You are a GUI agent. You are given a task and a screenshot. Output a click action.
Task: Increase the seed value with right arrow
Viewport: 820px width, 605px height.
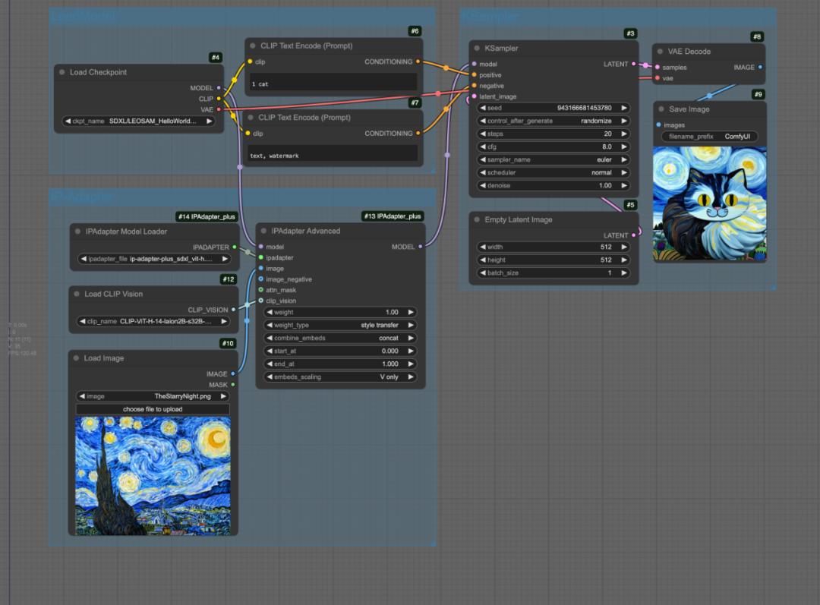pos(624,108)
